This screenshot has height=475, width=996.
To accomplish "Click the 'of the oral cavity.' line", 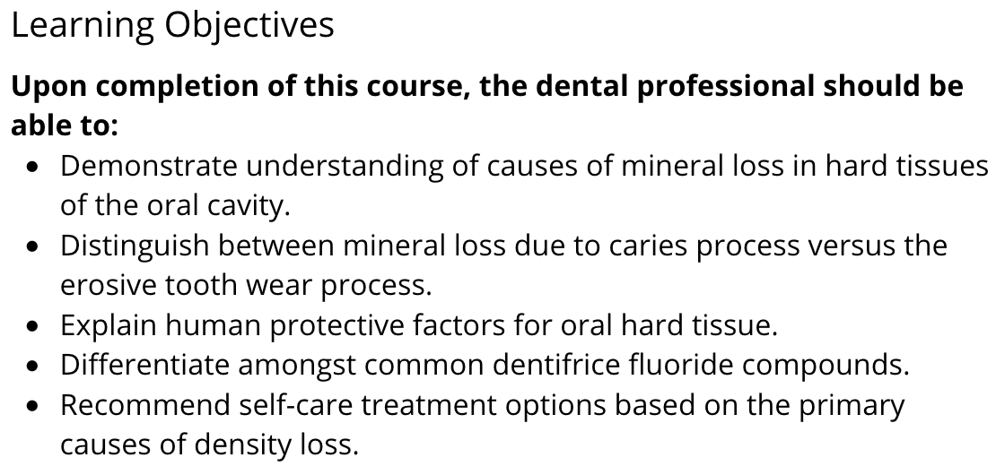I will [175, 206].
